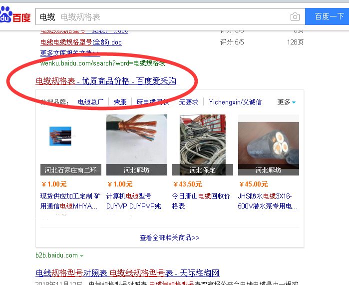The width and height of the screenshot is (349, 285).
Task: Open 计算机电缆型号 DJYVP product title
Action: coord(133,201)
